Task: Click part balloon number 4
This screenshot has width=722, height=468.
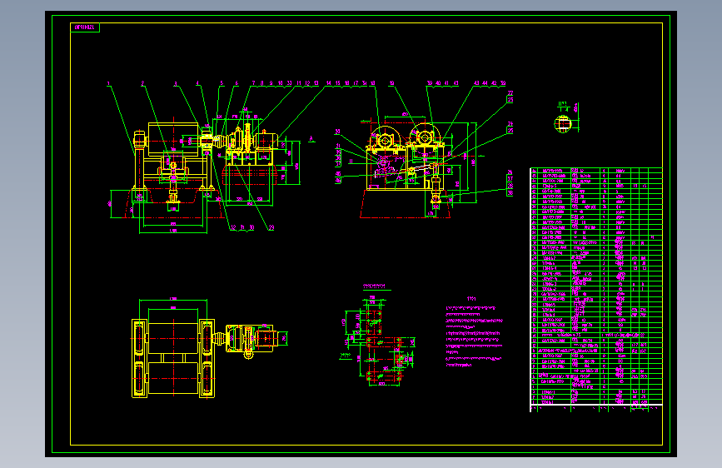Action: [x=198, y=83]
